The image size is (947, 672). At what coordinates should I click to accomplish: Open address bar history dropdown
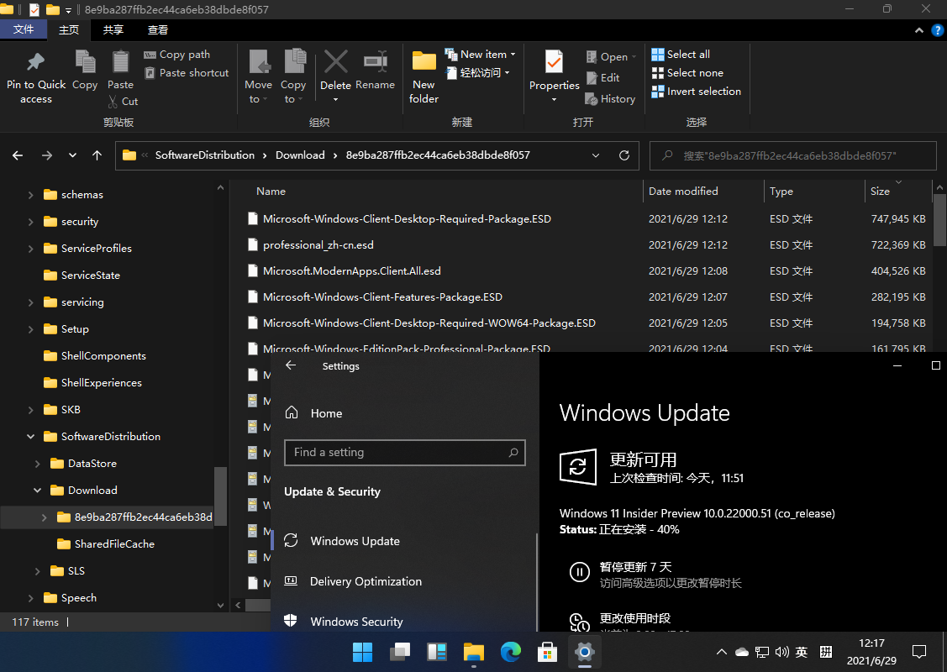(x=596, y=155)
